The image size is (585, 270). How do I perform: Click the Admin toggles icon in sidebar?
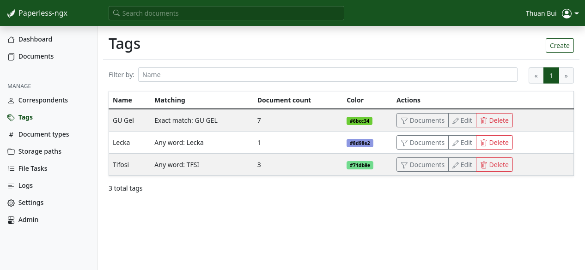point(11,220)
